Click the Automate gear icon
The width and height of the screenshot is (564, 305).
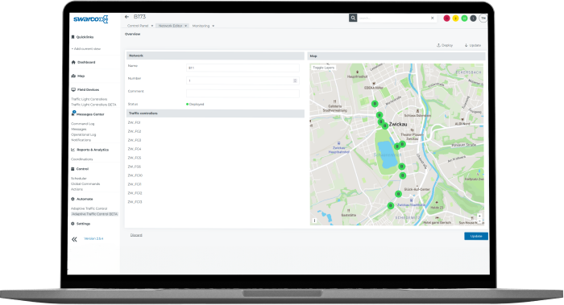pyautogui.click(x=73, y=199)
